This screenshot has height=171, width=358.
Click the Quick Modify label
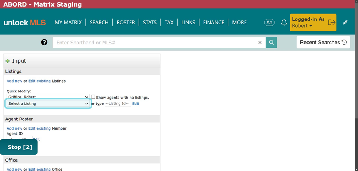pyautogui.click(x=19, y=91)
